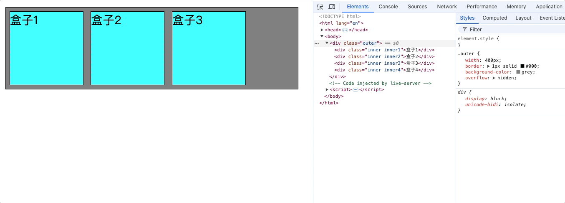The height and width of the screenshot is (203, 565).
Task: Switch to the Memory tab
Action: 516,7
